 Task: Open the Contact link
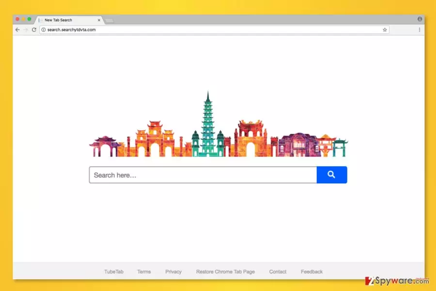tap(278, 272)
